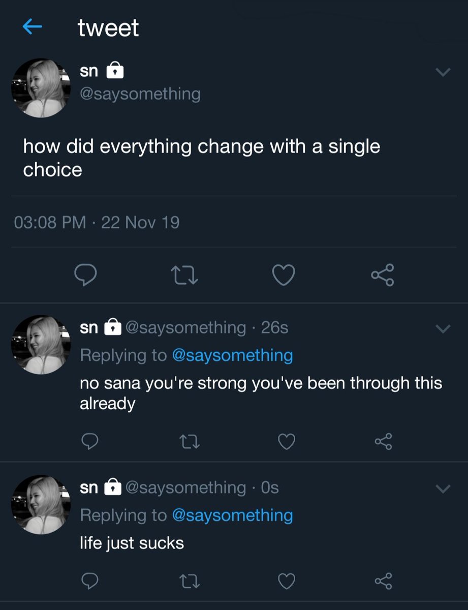The width and height of the screenshot is (468, 610).
Task: Open the @saysomething link in the 26s reply
Action: 232,355
